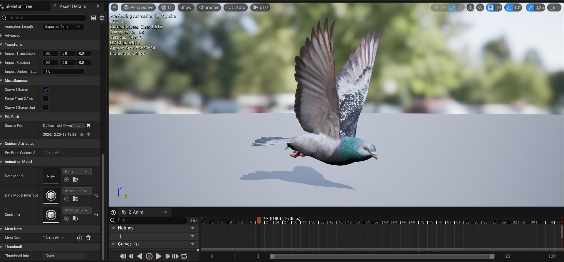The image size is (564, 262).
Task: Open the Controller AnimSequence dropdown
Action: click(x=77, y=210)
